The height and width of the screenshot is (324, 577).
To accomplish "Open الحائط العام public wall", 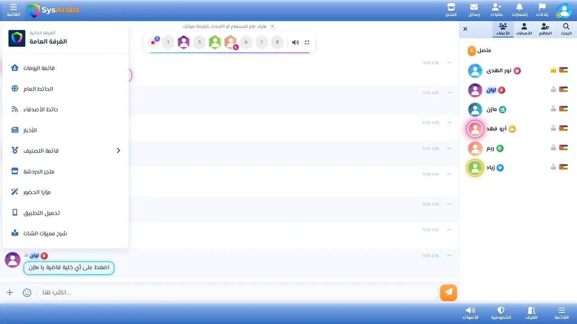I will [x=65, y=89].
